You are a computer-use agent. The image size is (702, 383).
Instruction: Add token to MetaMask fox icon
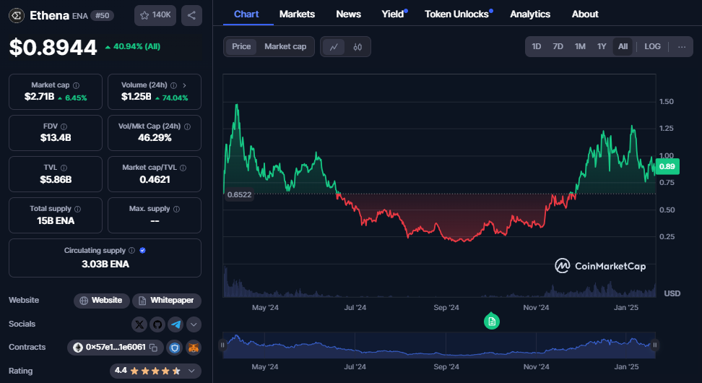point(194,348)
